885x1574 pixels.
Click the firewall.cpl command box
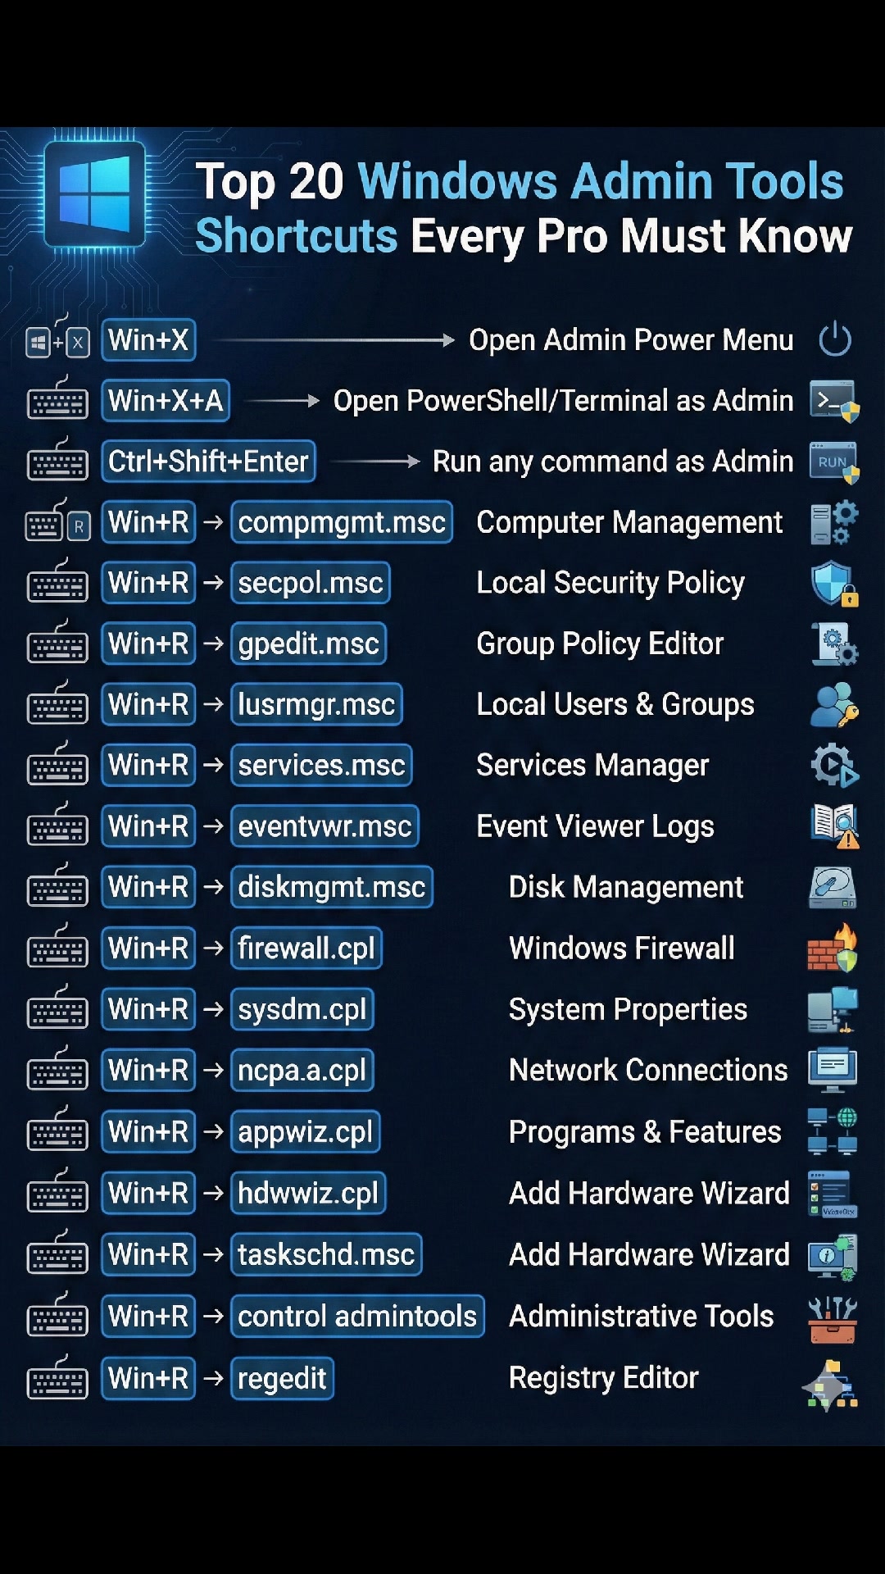point(306,948)
